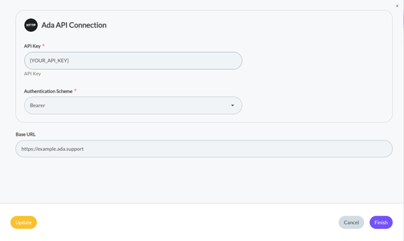
Task: Click the Authentication Scheme dropdown arrow
Action: (233, 105)
